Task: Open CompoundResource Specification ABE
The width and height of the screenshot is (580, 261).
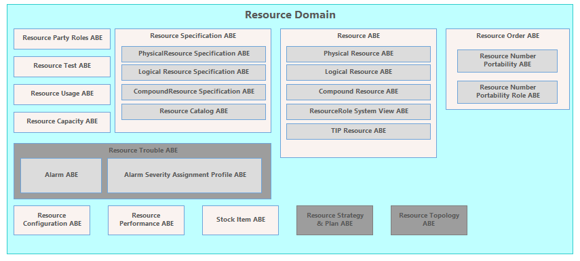Action: click(x=193, y=92)
